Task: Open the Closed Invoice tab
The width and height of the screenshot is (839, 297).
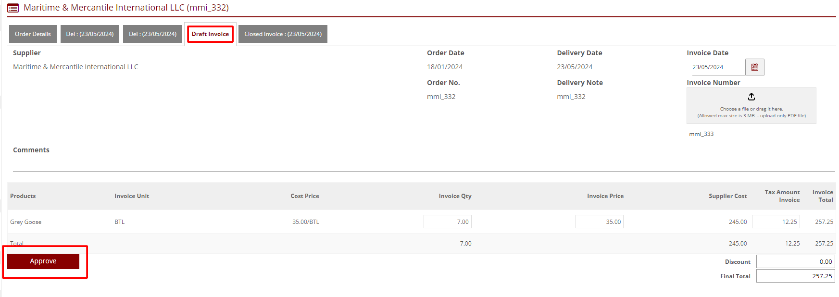Action: click(283, 34)
